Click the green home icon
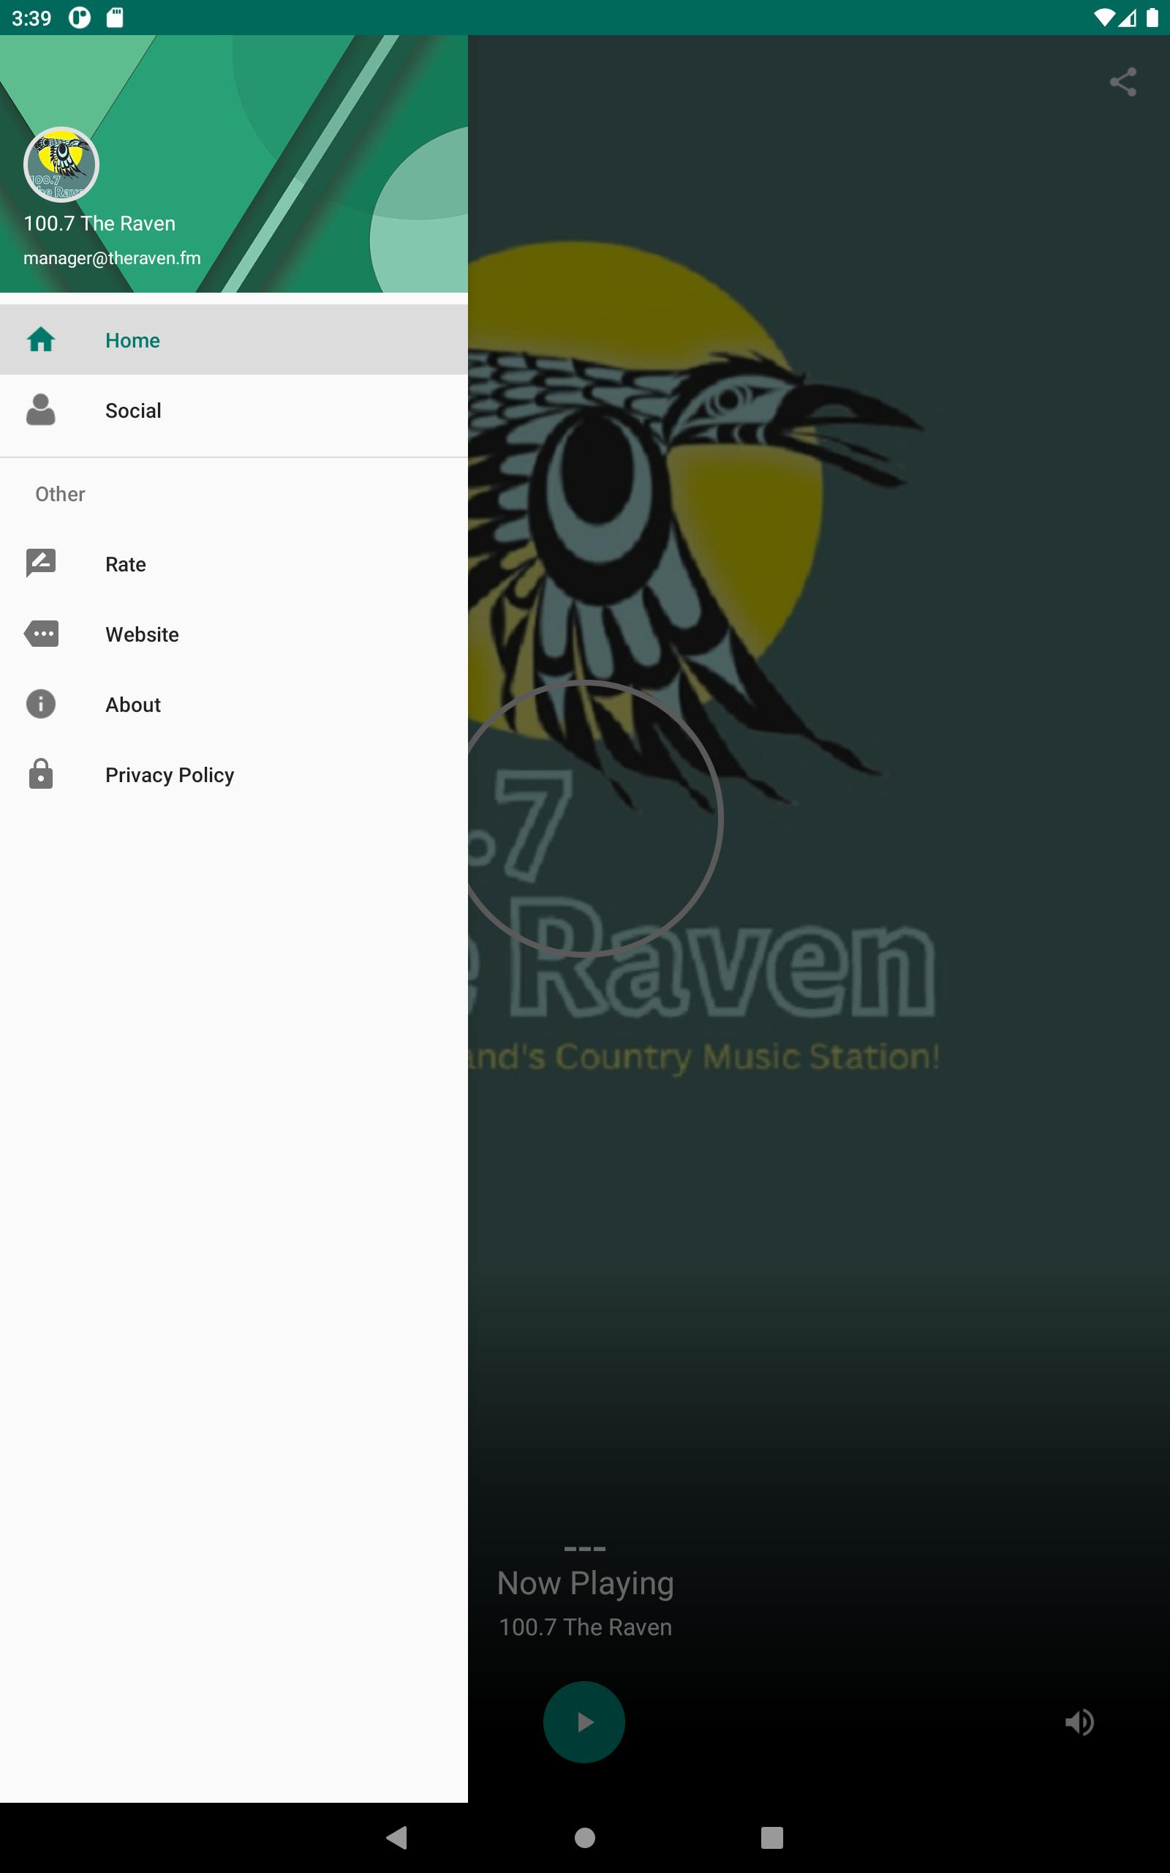Screen dimensions: 1170x1873 point(41,339)
